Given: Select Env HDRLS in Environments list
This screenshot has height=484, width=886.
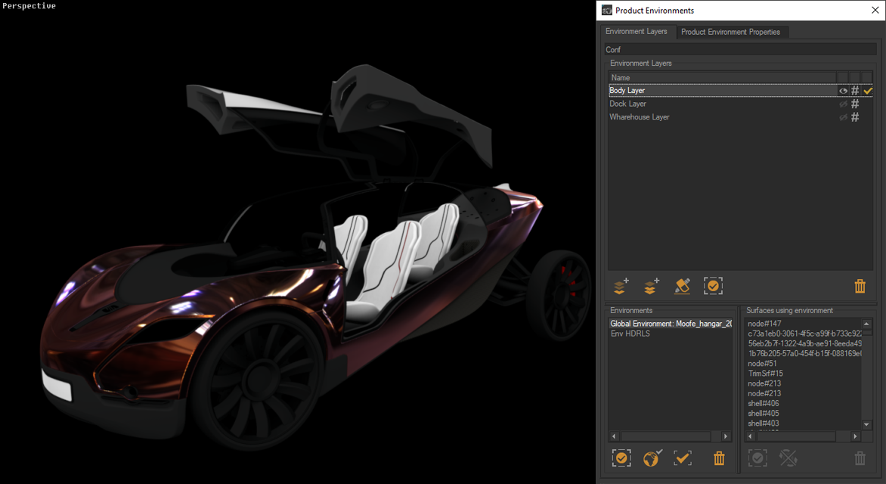Looking at the screenshot, I should tap(630, 334).
